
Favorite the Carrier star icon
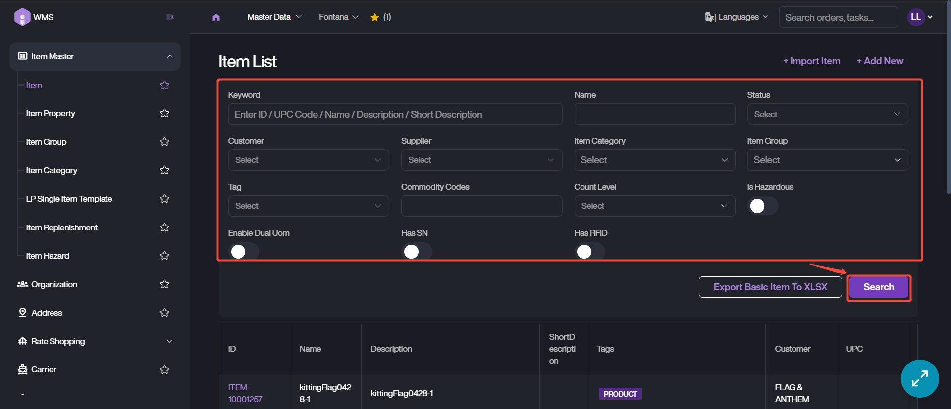[x=165, y=369]
